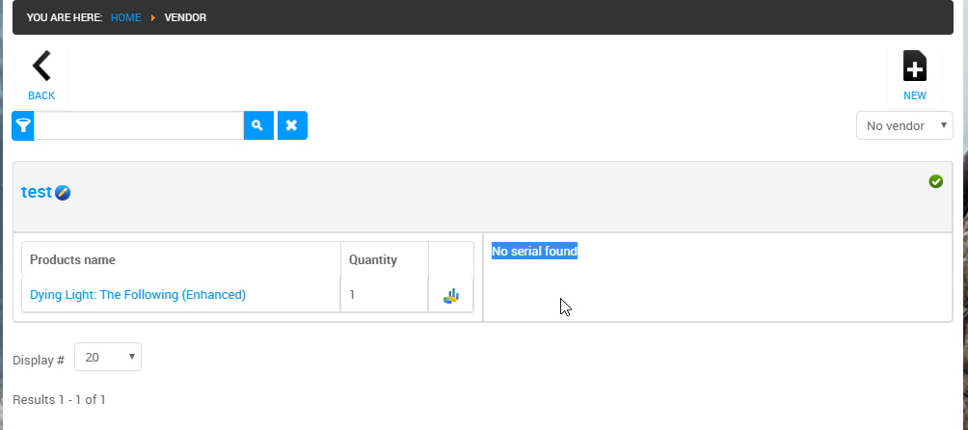
Task: Click VENDOR in the breadcrumb
Action: coord(185,17)
